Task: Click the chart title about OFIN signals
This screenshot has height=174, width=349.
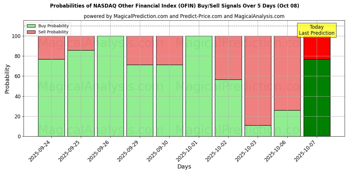Action: coord(174,6)
